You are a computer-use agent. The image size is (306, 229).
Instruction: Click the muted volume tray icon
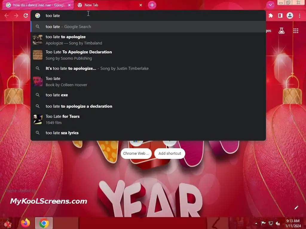pyautogui.click(x=278, y=223)
